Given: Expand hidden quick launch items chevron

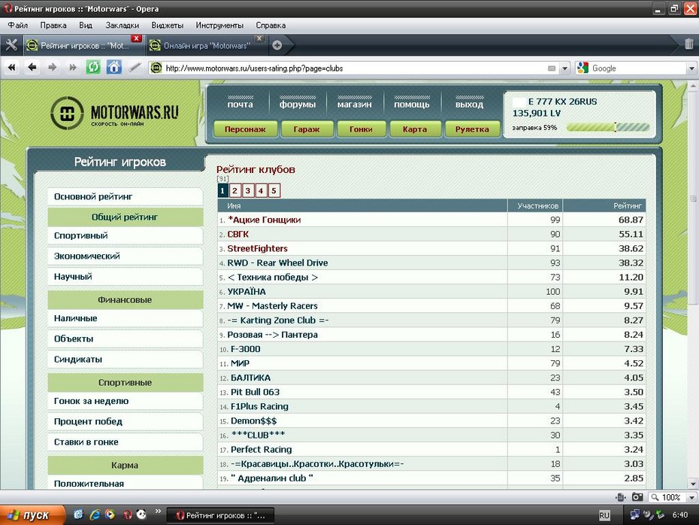Looking at the screenshot, I should pyautogui.click(x=158, y=511).
